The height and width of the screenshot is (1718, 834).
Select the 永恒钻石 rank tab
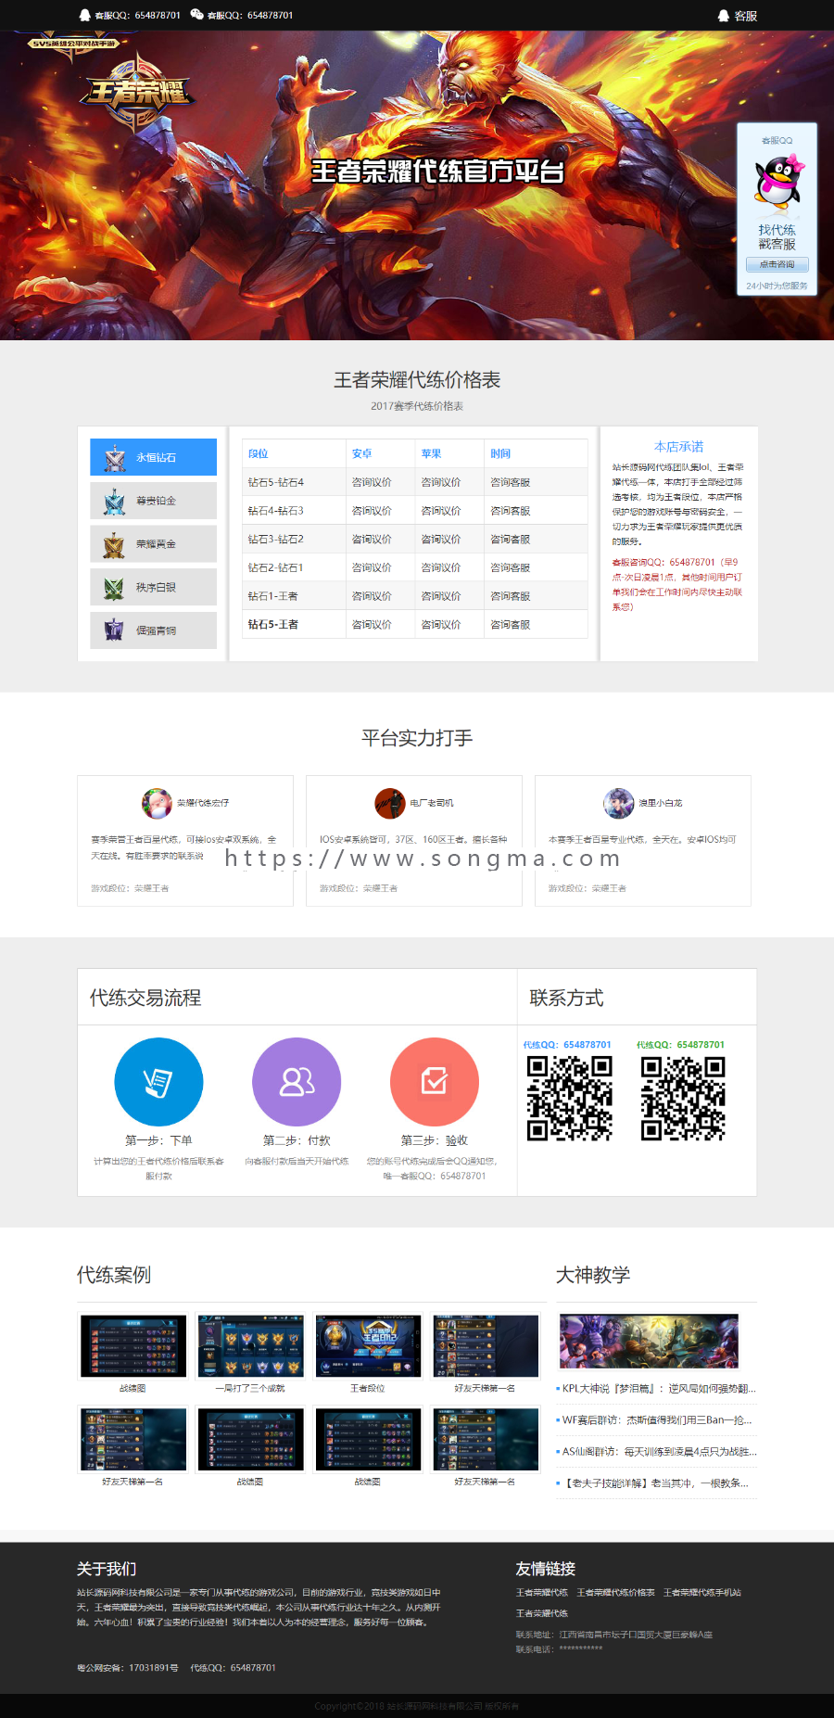click(x=154, y=457)
